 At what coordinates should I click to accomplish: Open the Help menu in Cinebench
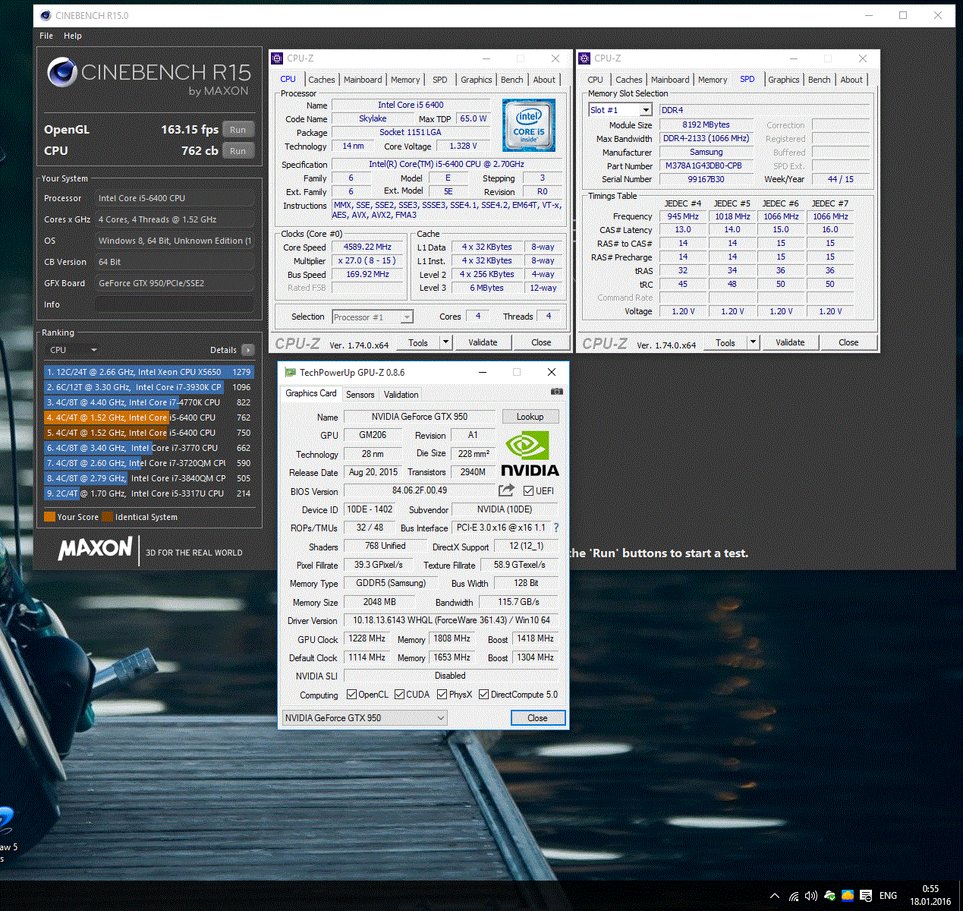coord(73,36)
